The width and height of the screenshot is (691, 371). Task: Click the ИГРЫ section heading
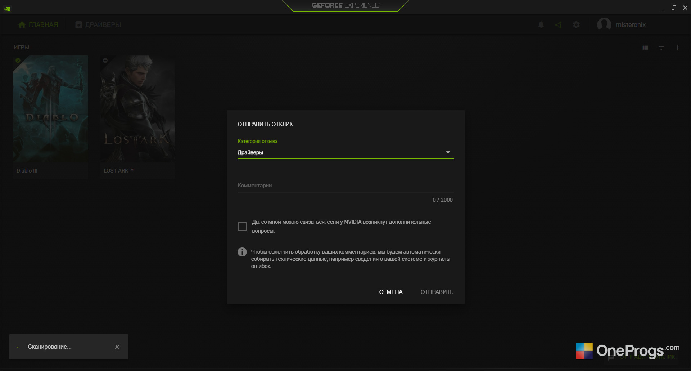(x=22, y=48)
